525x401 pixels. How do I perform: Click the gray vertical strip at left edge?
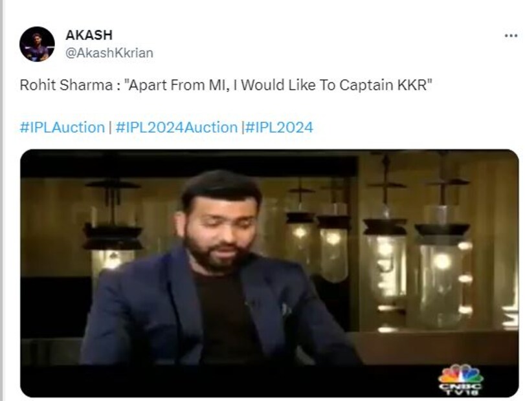[2, 200]
